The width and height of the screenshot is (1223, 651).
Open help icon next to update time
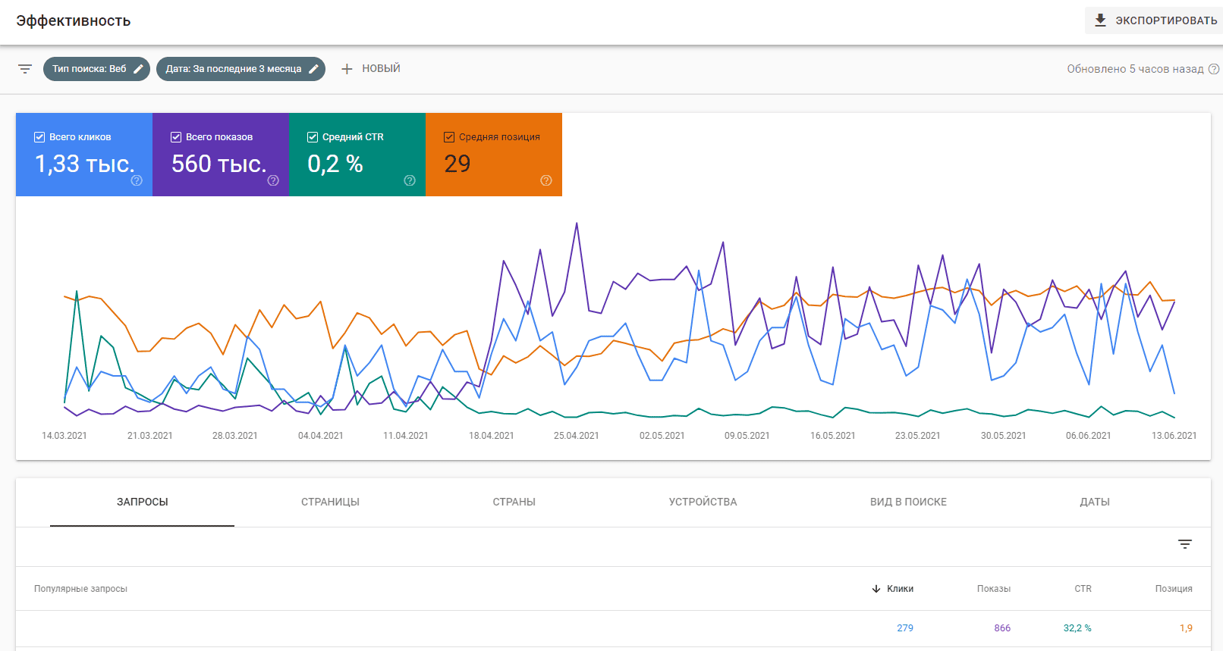pos(1214,69)
